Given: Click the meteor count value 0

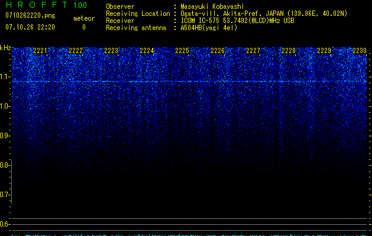Looking at the screenshot, I should [x=84, y=27].
